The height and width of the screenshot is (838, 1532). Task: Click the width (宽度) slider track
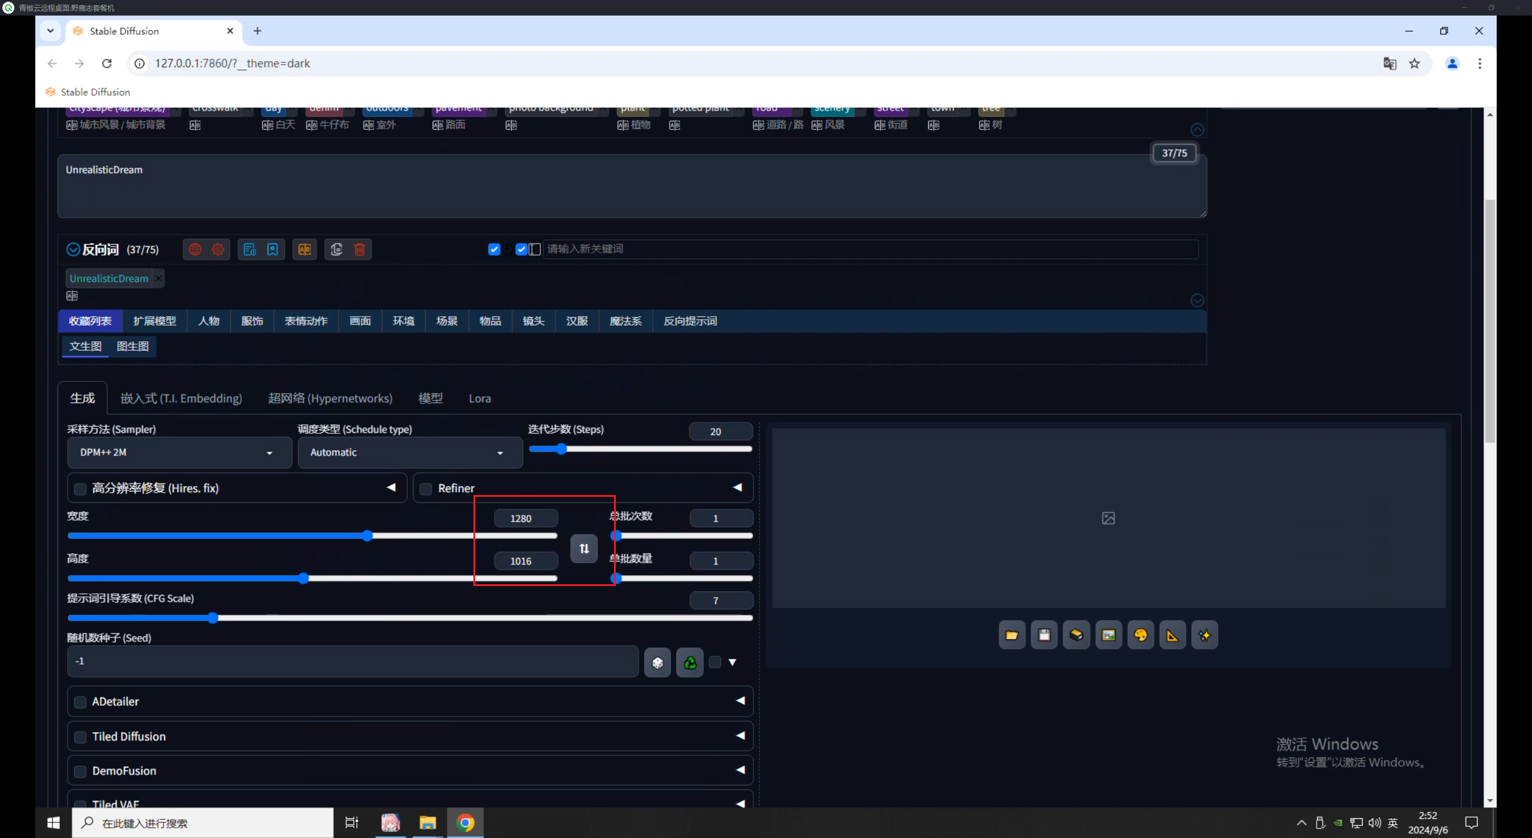coord(312,536)
